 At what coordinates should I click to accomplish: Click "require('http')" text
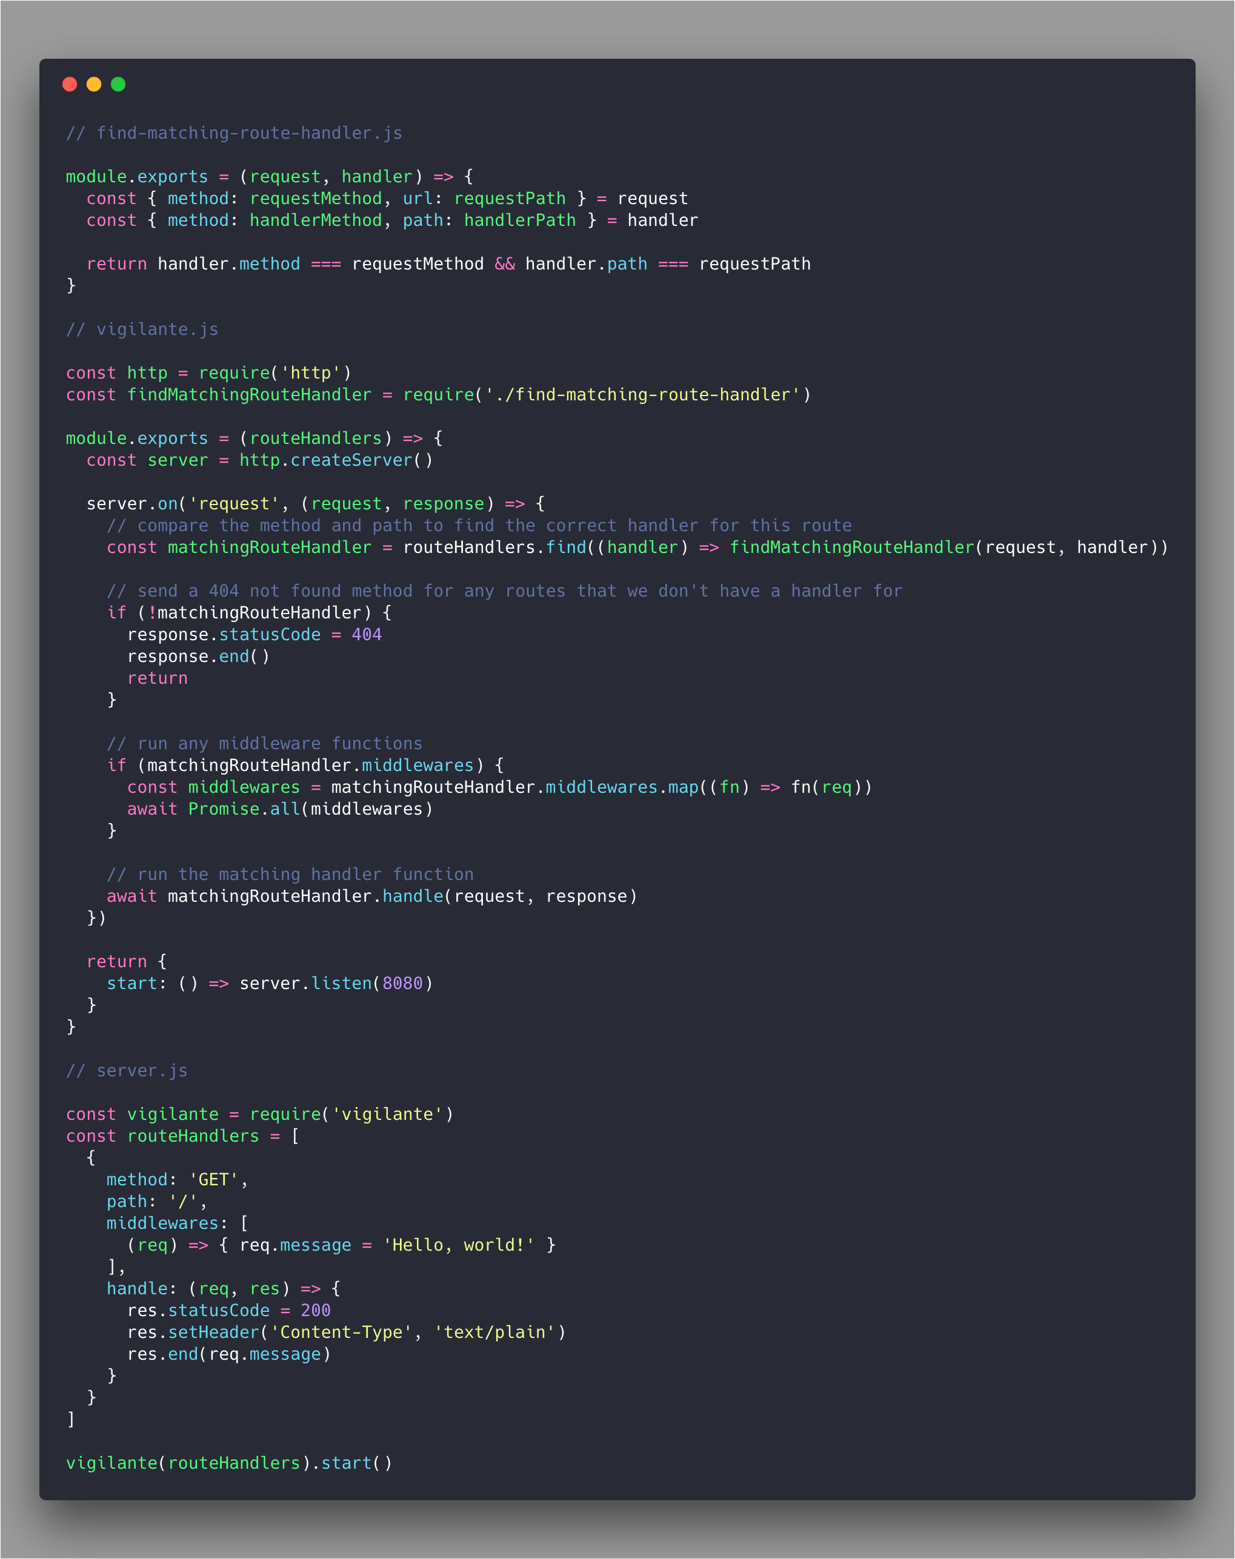pos(275,373)
